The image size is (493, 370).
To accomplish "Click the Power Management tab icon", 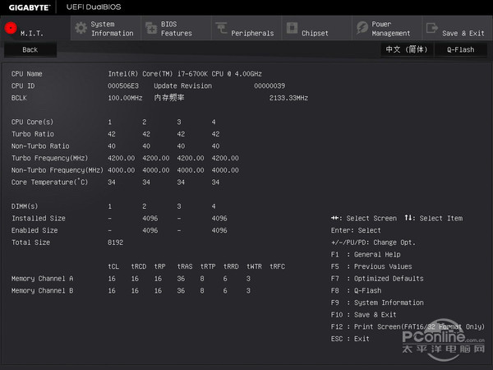I will 362,29.
